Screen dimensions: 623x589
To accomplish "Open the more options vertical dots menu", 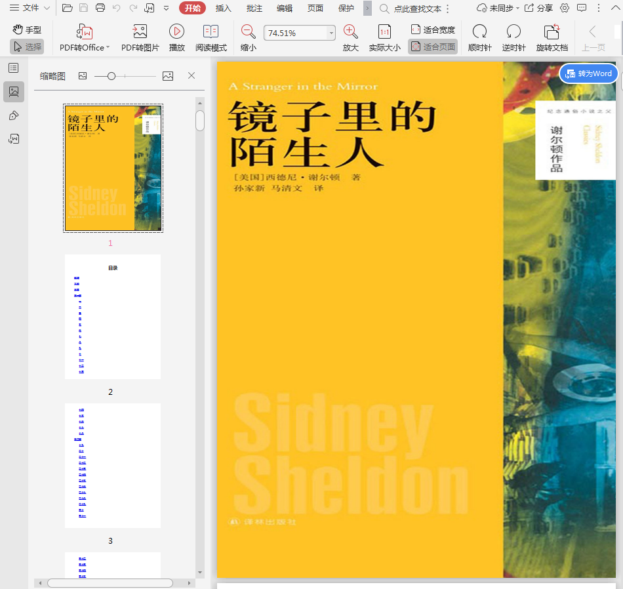I will [599, 8].
